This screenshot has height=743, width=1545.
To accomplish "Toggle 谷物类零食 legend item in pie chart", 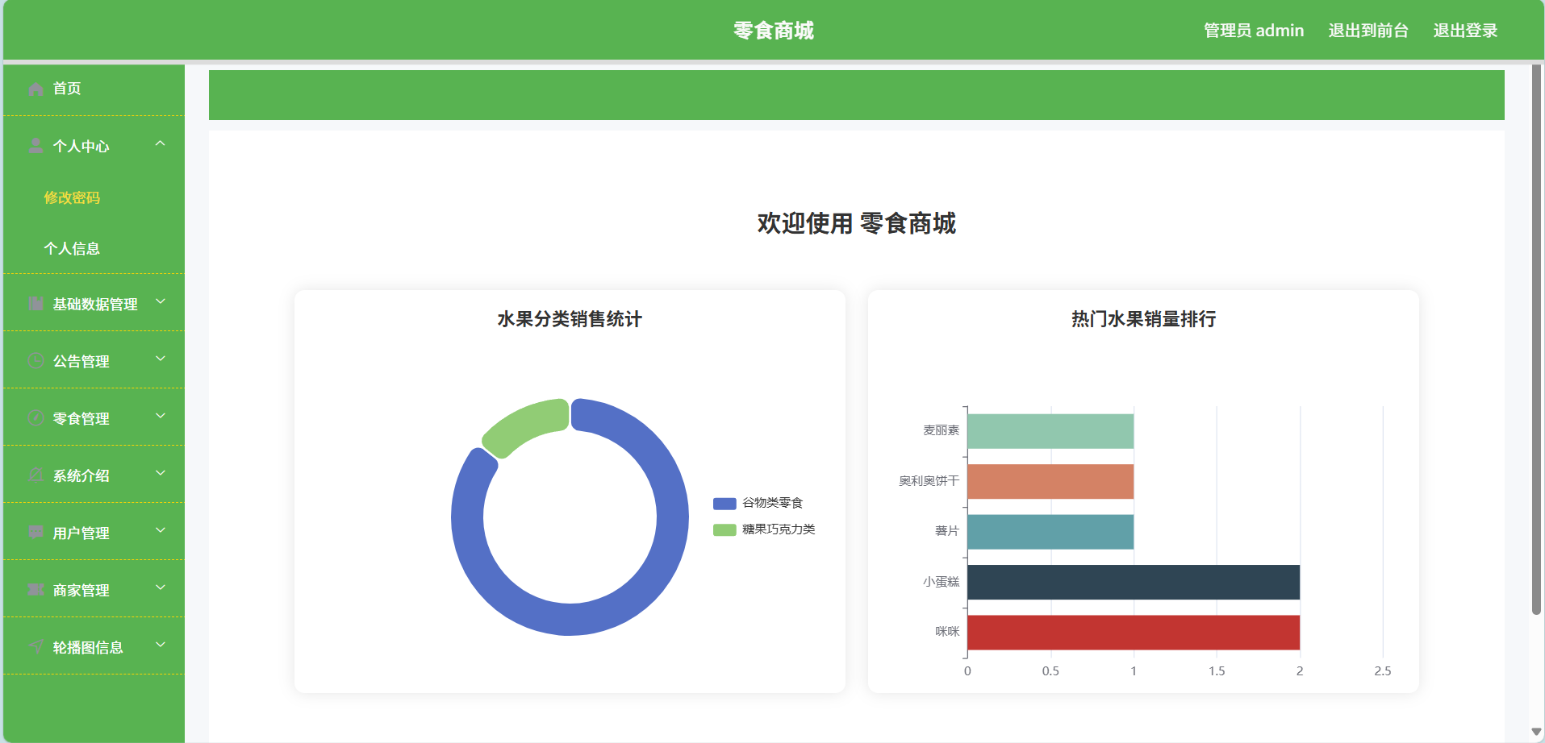I will pyautogui.click(x=758, y=503).
